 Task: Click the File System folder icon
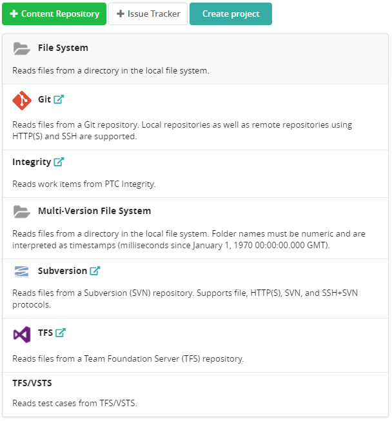coord(22,48)
